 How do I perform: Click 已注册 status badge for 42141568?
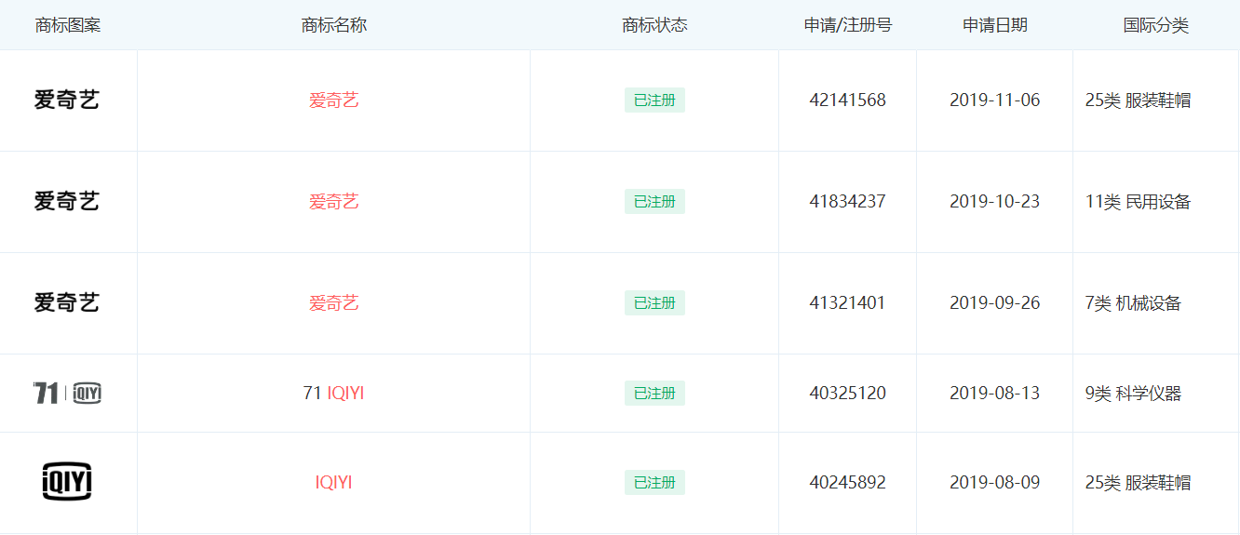[x=654, y=100]
